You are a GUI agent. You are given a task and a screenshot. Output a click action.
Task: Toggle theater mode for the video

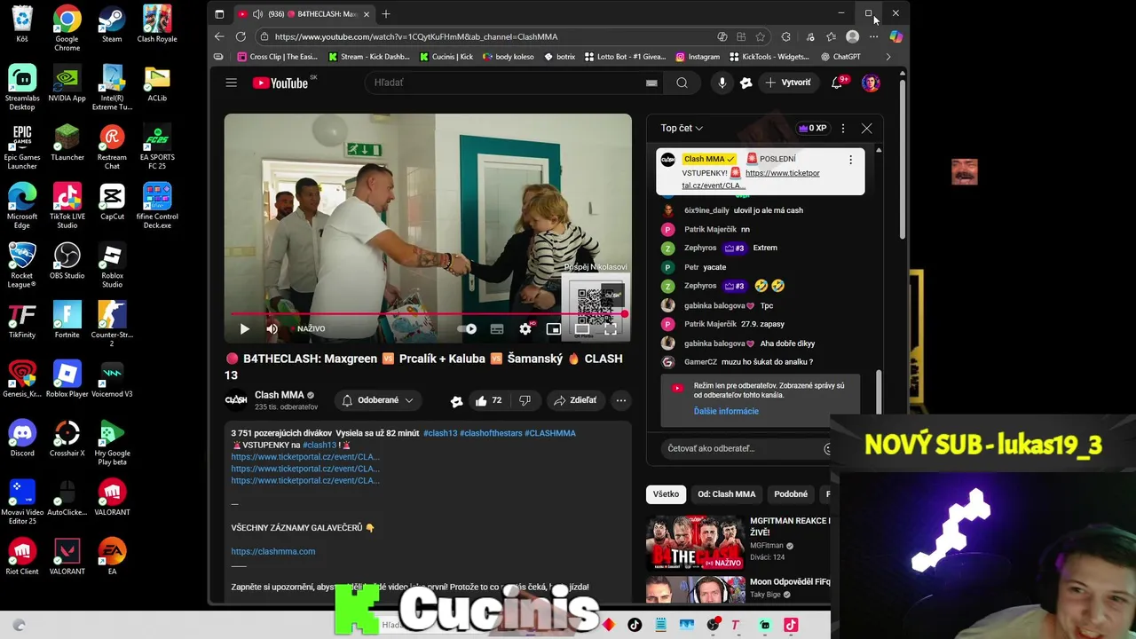tap(581, 329)
